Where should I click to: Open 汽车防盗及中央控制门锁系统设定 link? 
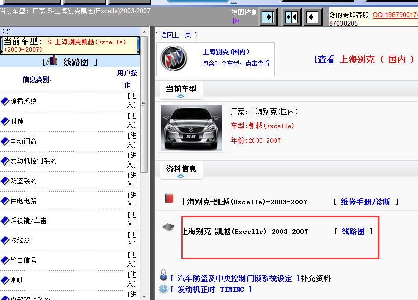[x=235, y=278]
